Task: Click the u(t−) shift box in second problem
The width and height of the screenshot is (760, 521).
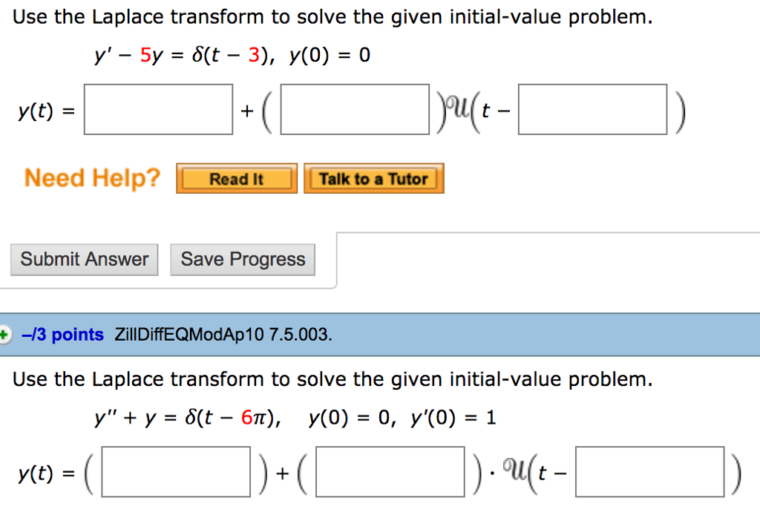Action: [x=651, y=472]
